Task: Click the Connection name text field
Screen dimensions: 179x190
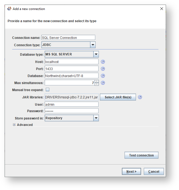Action: (x=68, y=38)
